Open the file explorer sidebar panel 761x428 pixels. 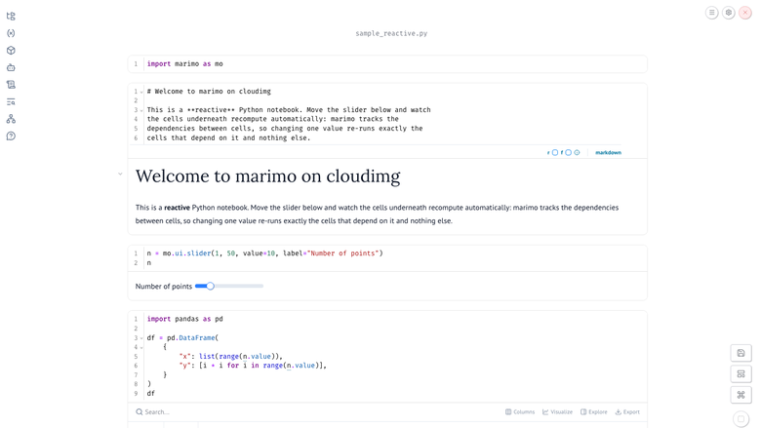click(x=11, y=16)
